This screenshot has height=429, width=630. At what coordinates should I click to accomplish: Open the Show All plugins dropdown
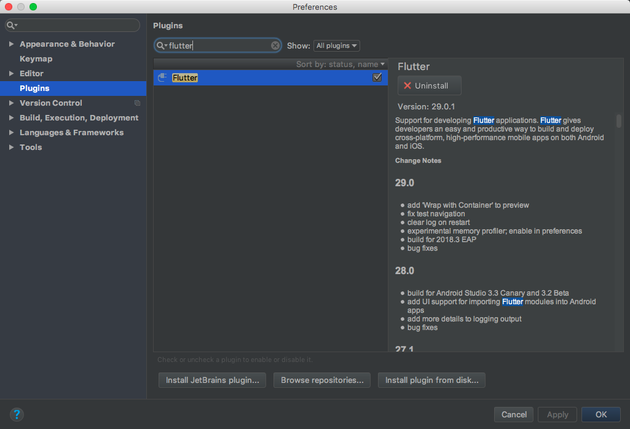(336, 45)
